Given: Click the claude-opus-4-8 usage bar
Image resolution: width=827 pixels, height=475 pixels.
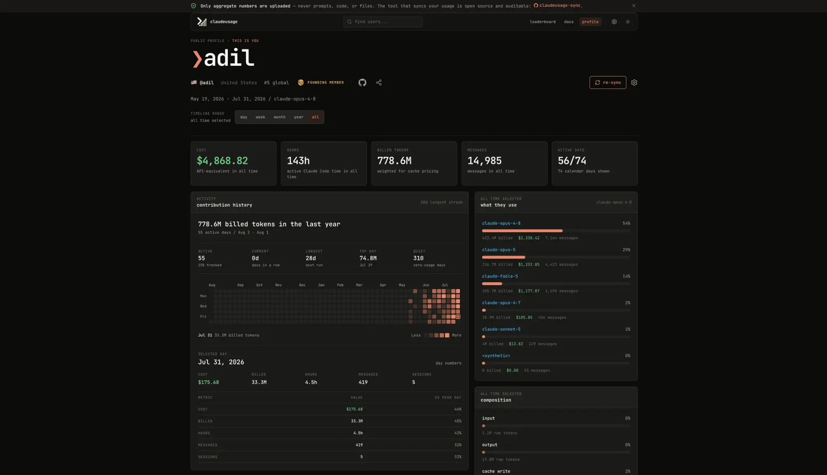Looking at the screenshot, I should click(x=556, y=231).
